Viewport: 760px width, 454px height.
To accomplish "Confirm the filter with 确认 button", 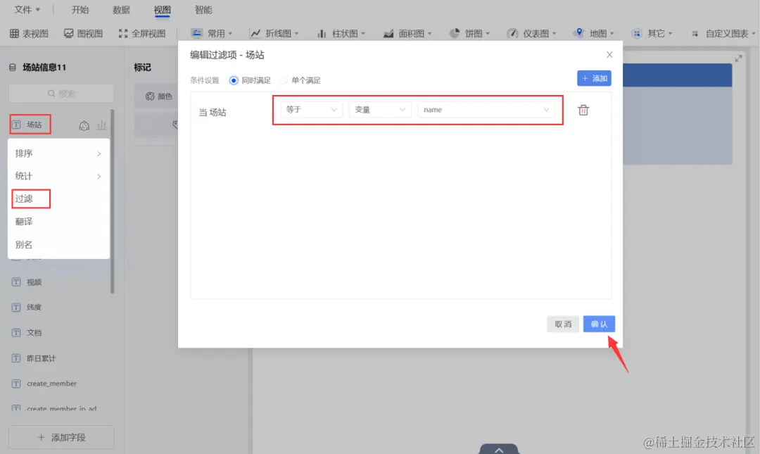I will (599, 323).
